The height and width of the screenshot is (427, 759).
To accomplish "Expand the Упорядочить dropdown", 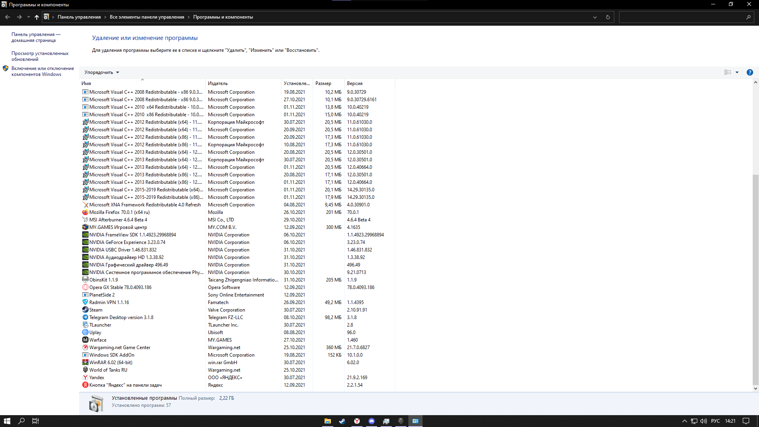I will pyautogui.click(x=102, y=72).
